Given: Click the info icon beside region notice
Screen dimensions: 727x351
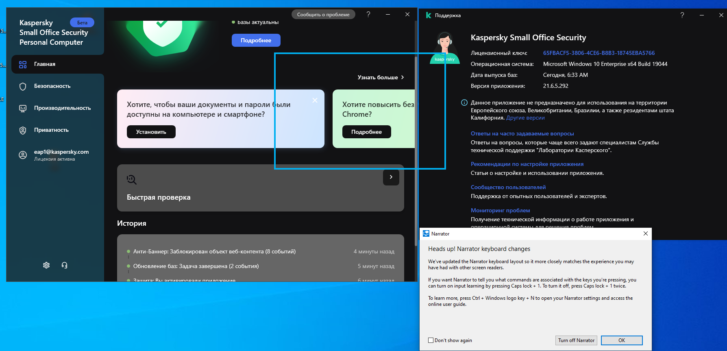Looking at the screenshot, I should (x=464, y=102).
